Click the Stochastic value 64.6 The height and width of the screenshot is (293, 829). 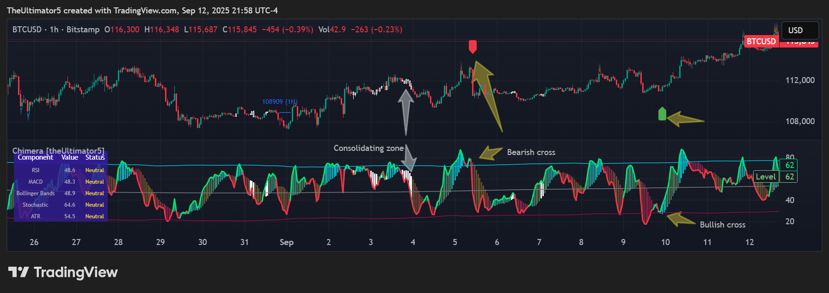[x=70, y=205]
